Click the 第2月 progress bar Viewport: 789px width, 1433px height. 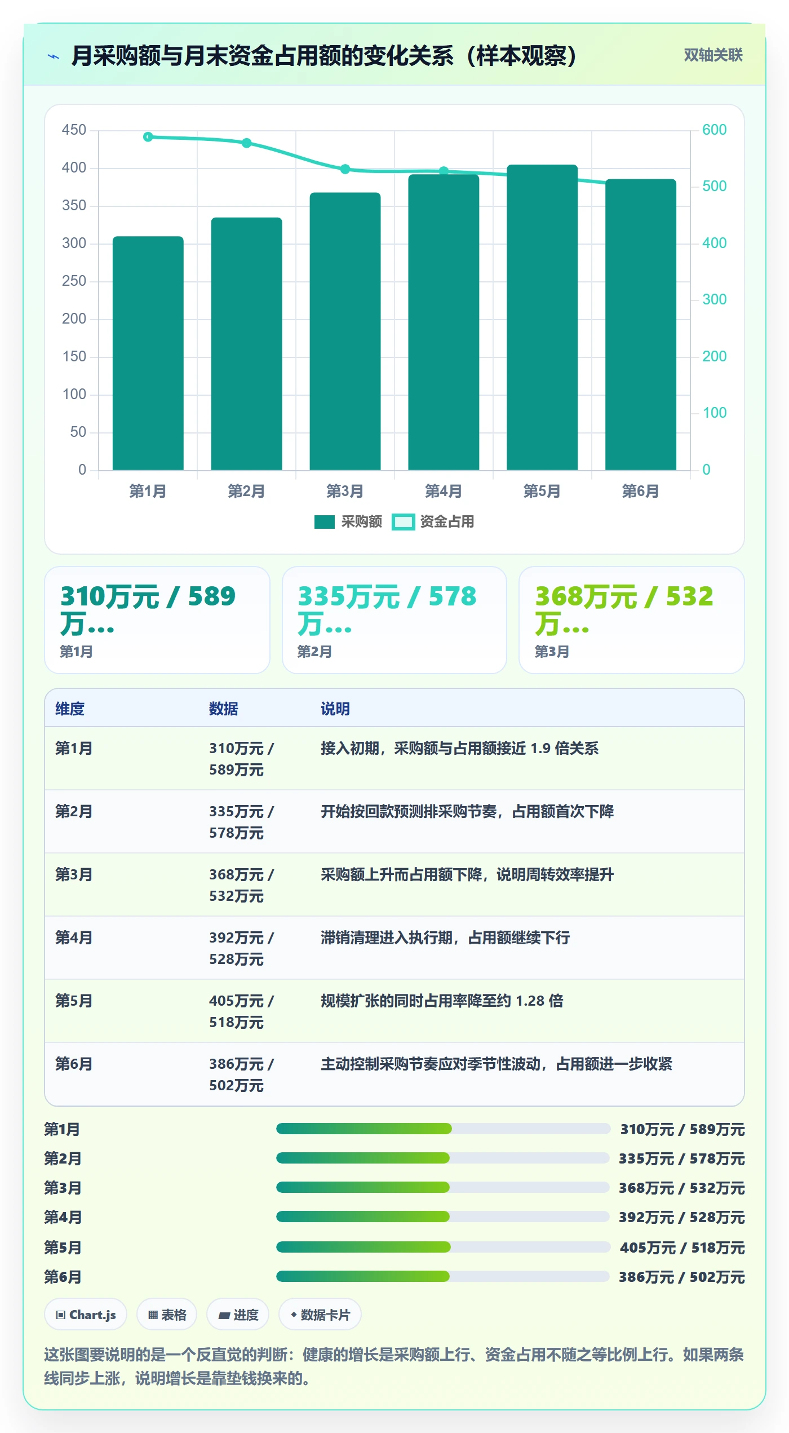tap(442, 1158)
